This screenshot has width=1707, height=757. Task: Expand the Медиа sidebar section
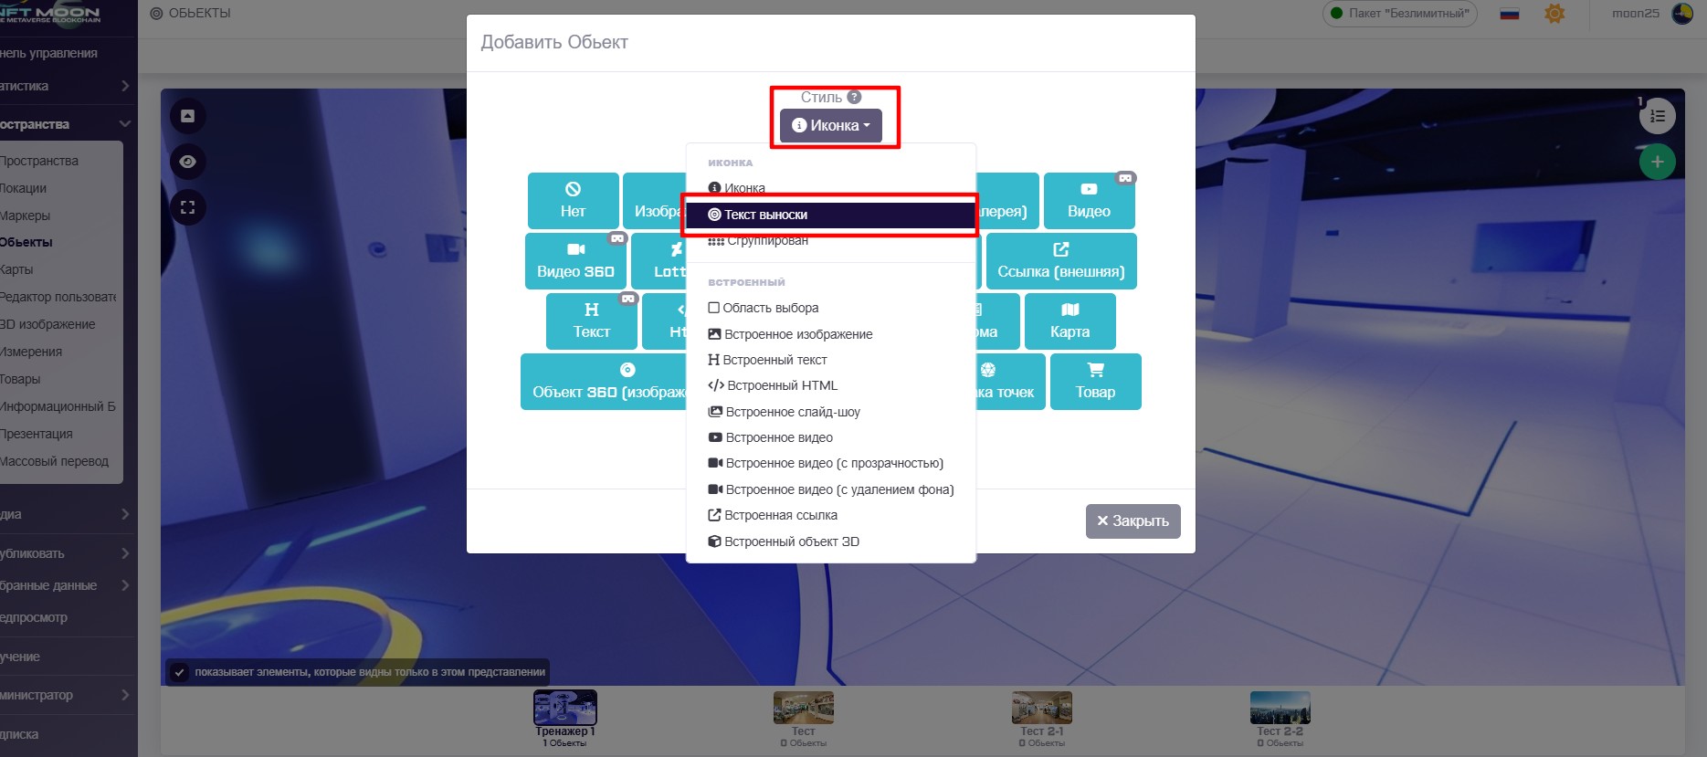(68, 514)
